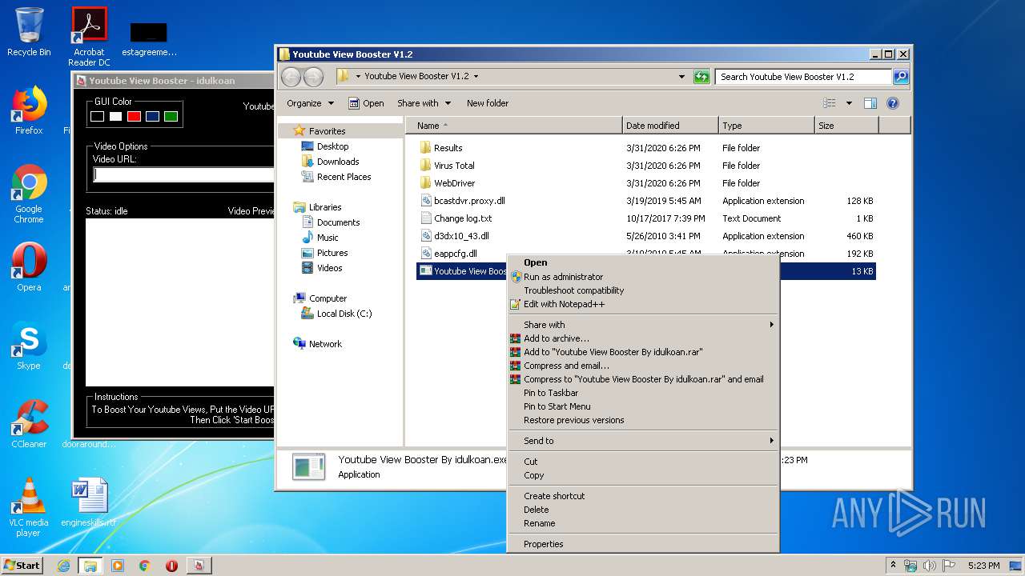Choose Troubleshoot compatibility

[643, 290]
